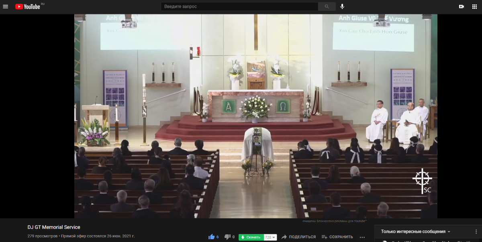Screen dimensions: 482x242
Task: Expand the 720 quality dropdown
Action: 270,237
